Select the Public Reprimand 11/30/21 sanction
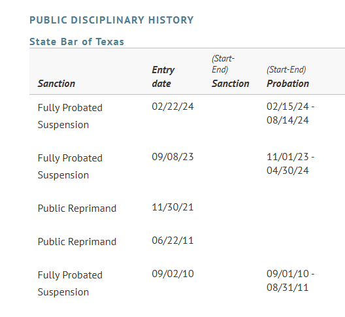The height and width of the screenshot is (317, 345). coord(77,209)
